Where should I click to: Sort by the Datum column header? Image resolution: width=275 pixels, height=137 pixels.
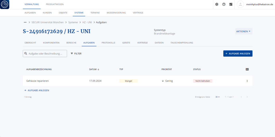[93, 69]
